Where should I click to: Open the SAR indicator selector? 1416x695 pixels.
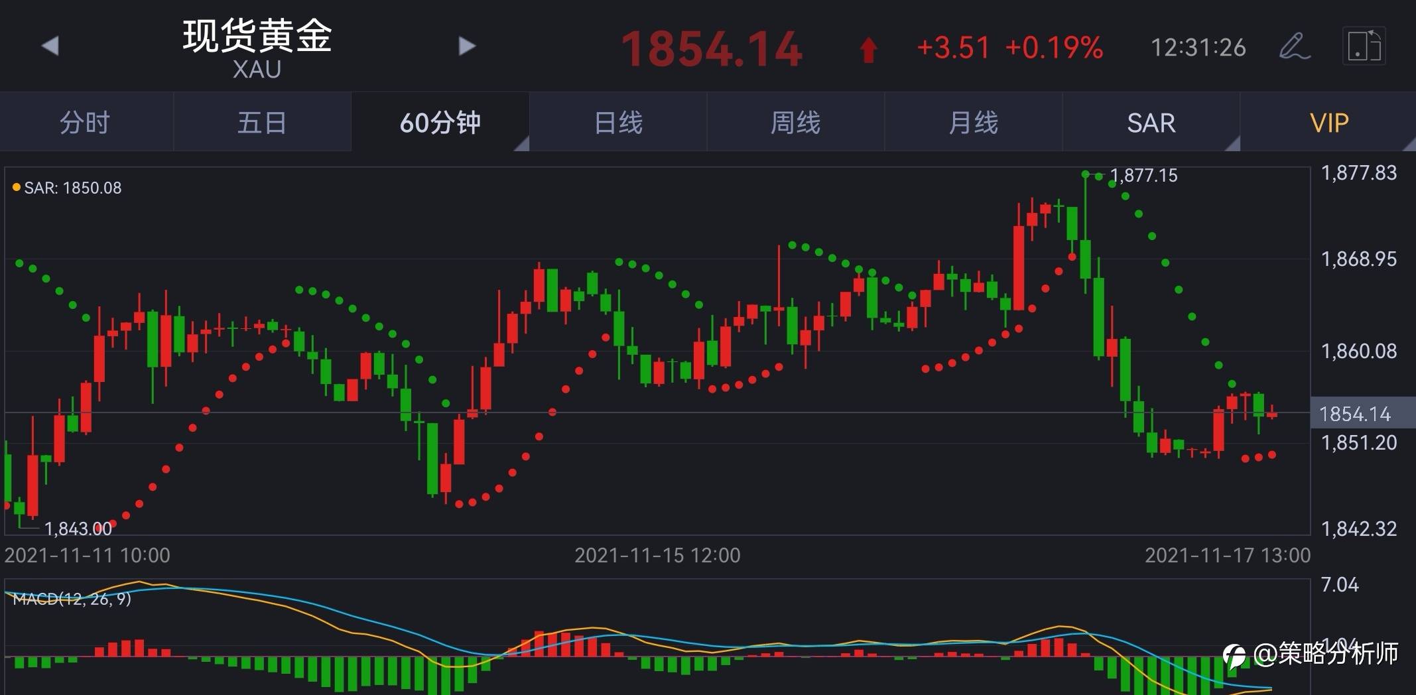pyautogui.click(x=1151, y=123)
